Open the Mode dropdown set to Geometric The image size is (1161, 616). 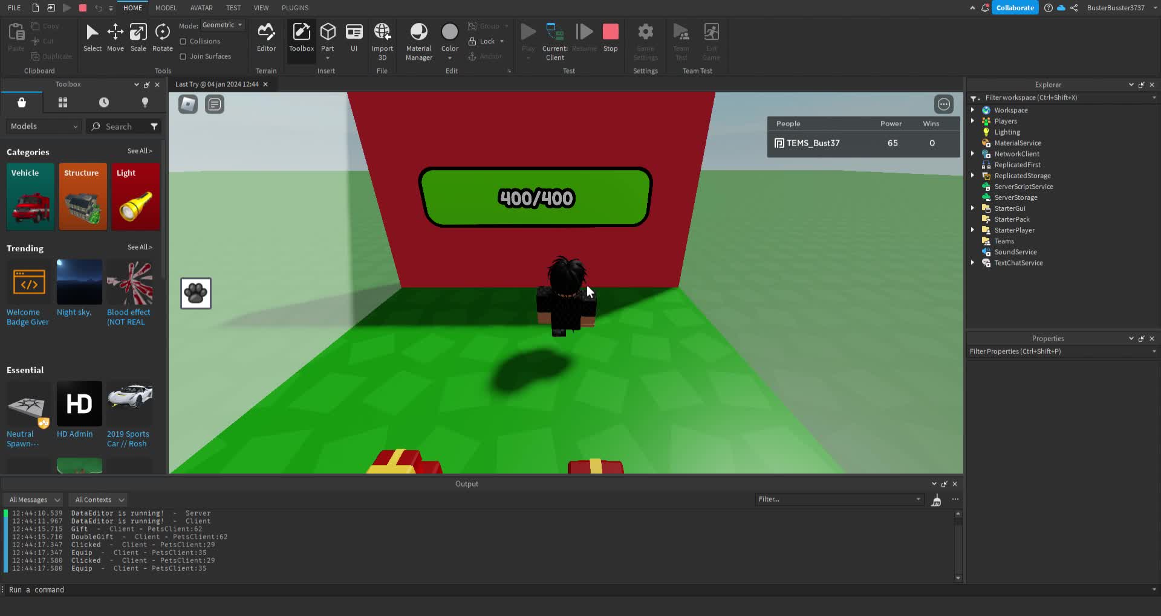click(222, 25)
